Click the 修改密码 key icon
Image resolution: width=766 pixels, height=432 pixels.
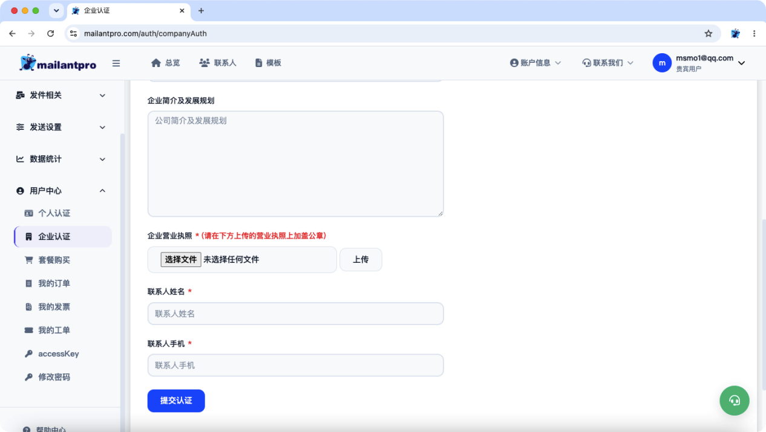[28, 377]
